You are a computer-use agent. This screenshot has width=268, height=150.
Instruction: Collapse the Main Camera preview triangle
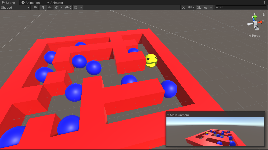(168, 115)
